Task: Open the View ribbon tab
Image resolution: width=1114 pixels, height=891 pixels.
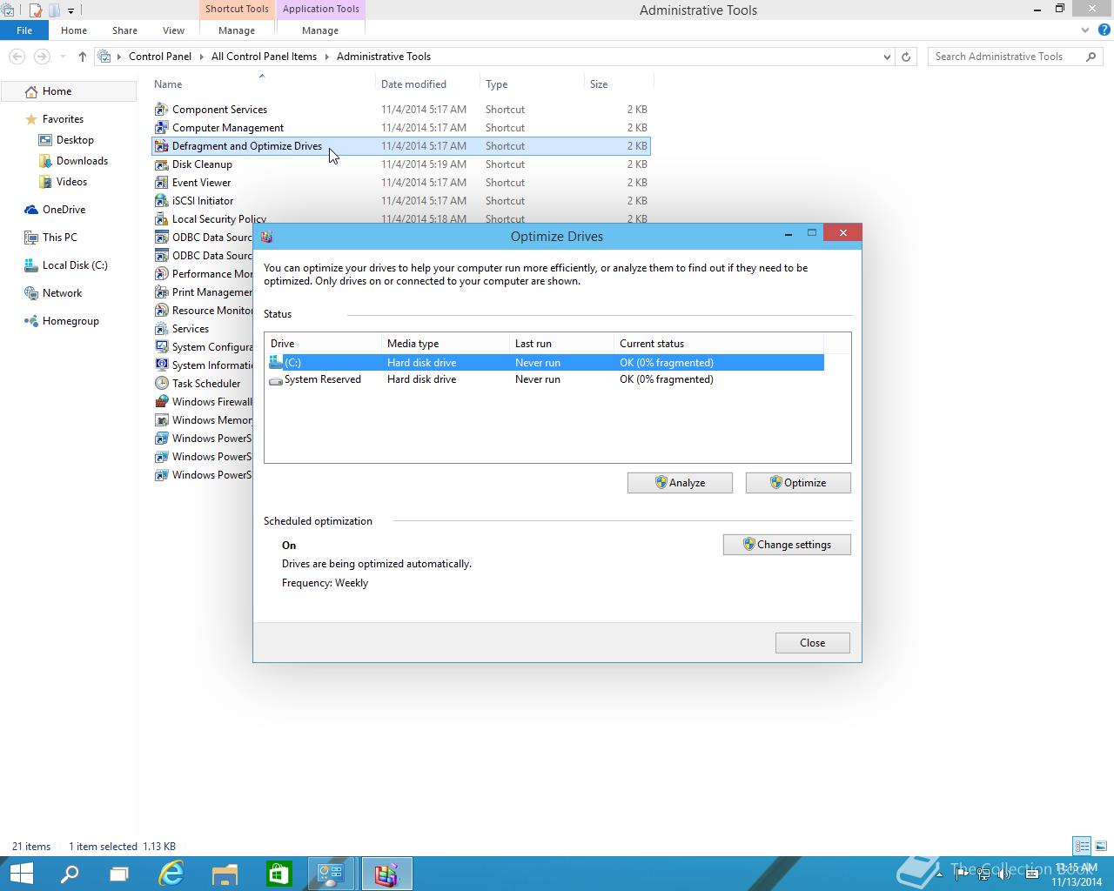Action: pyautogui.click(x=173, y=30)
